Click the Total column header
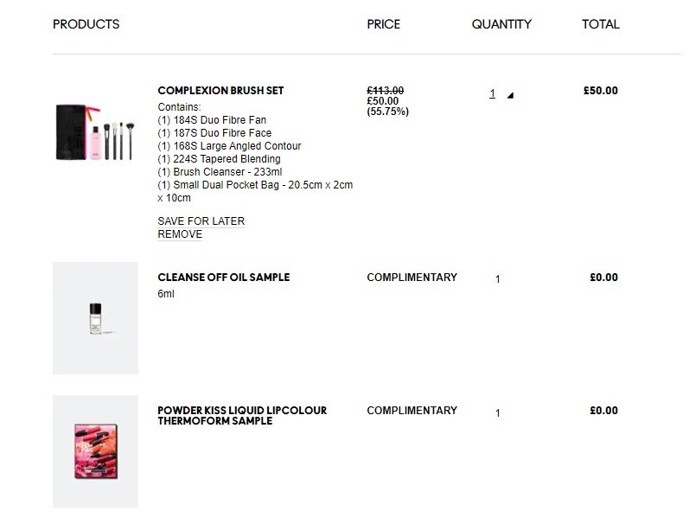This screenshot has width=689, height=524. click(x=601, y=24)
